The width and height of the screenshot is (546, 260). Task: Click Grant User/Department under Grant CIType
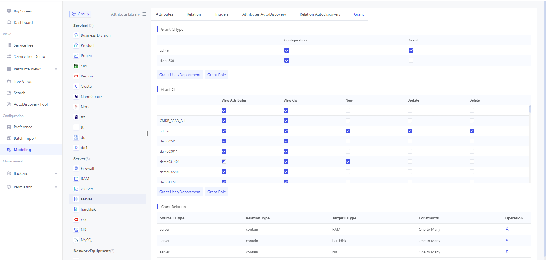(x=180, y=75)
